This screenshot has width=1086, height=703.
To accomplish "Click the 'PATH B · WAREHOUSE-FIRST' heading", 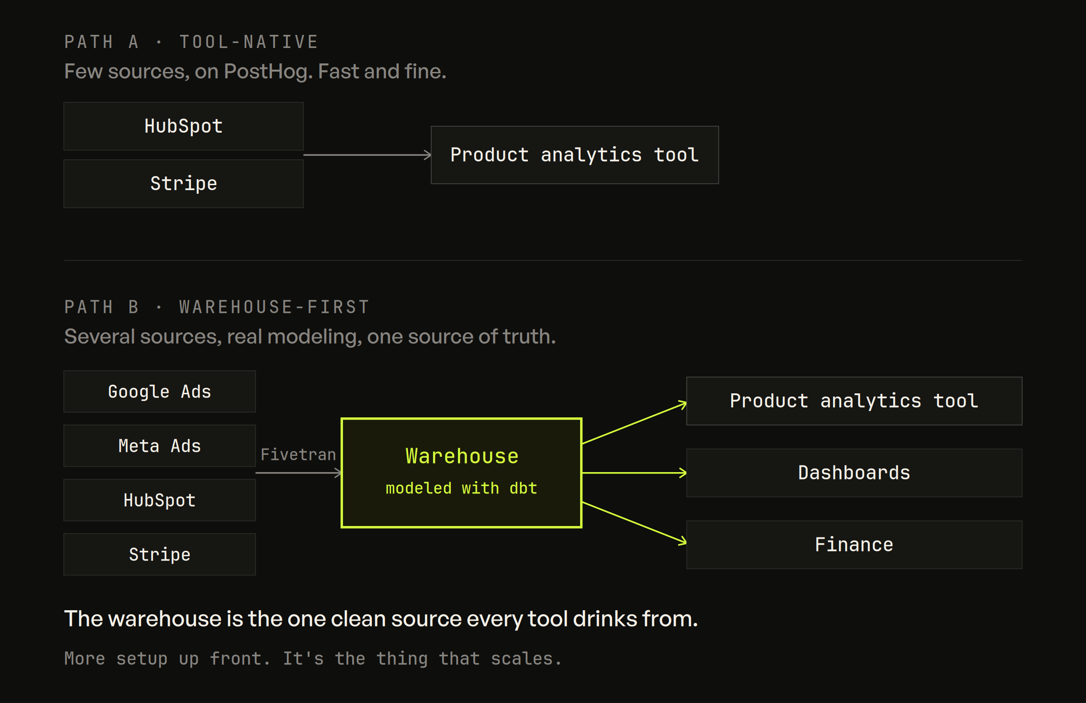I will point(216,307).
